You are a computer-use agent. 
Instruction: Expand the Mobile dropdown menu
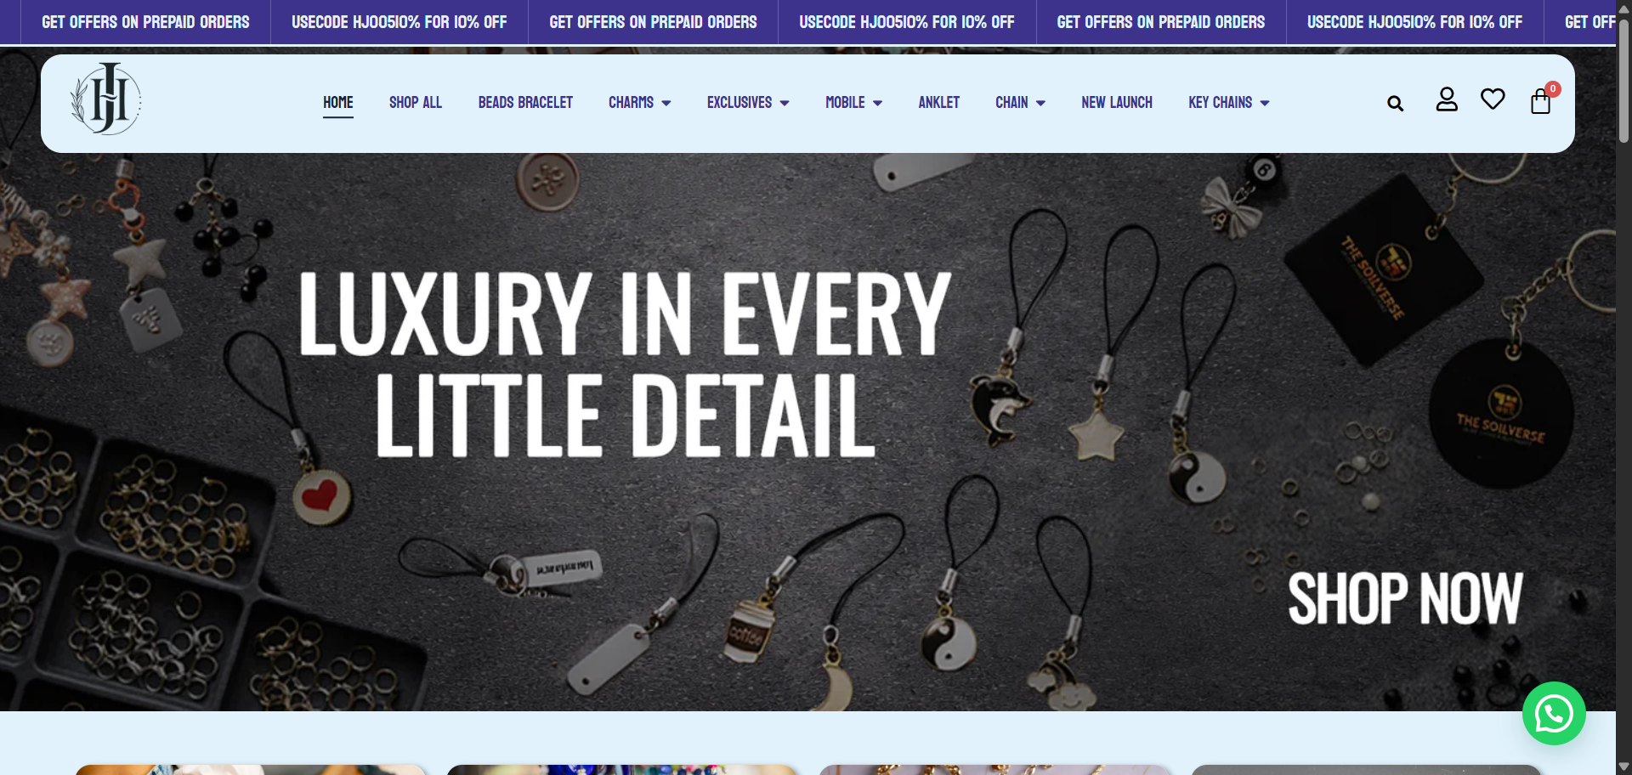click(x=853, y=103)
